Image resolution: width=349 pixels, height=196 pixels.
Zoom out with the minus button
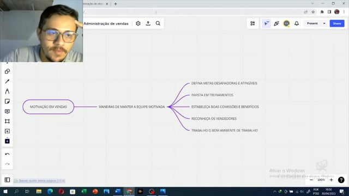311,180
